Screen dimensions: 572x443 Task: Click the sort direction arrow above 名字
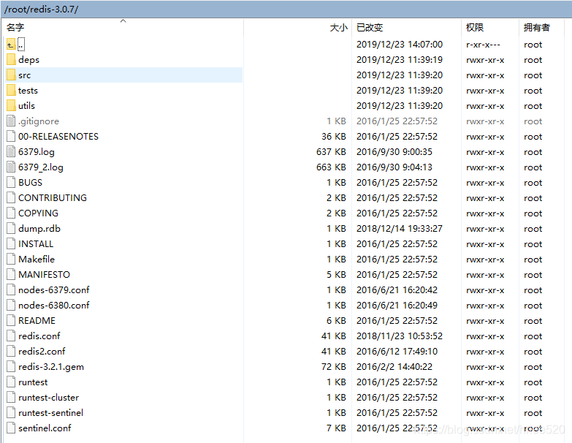[123, 20]
